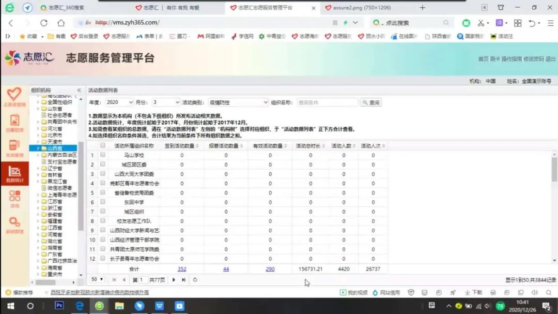Check the row for 城区团区委

(102, 165)
